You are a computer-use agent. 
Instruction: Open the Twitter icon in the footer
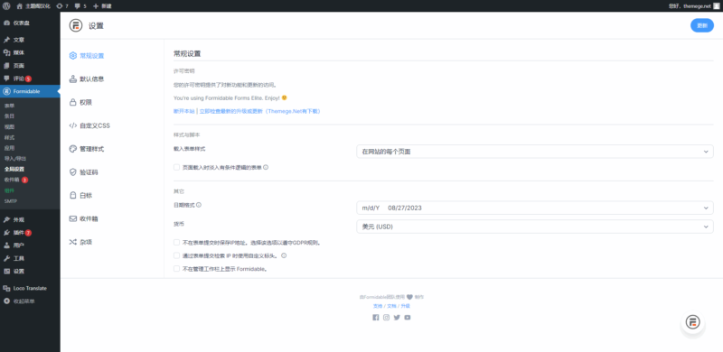[397, 318]
